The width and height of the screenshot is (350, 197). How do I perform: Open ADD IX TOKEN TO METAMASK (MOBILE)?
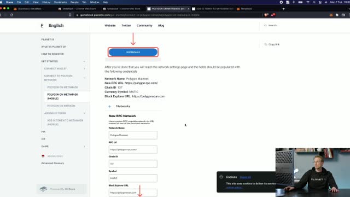point(65,122)
